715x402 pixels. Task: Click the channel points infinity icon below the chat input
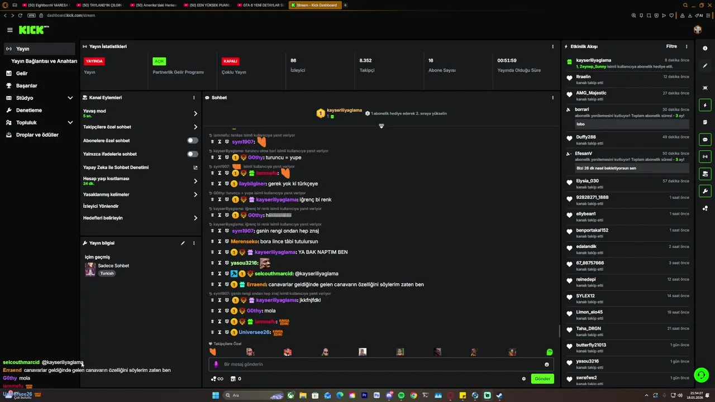[x=217, y=379]
